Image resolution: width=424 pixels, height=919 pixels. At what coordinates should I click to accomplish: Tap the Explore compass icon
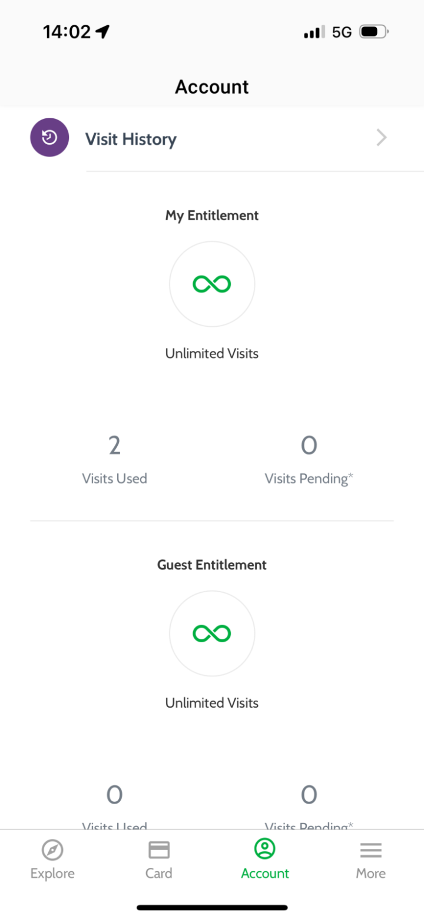click(52, 850)
